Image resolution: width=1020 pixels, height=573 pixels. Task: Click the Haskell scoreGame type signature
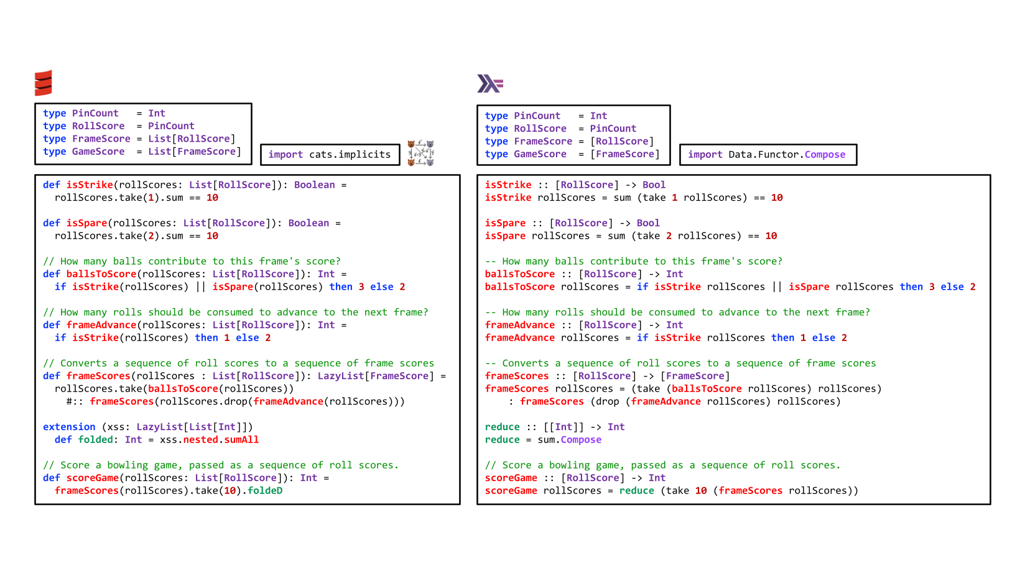pos(575,478)
